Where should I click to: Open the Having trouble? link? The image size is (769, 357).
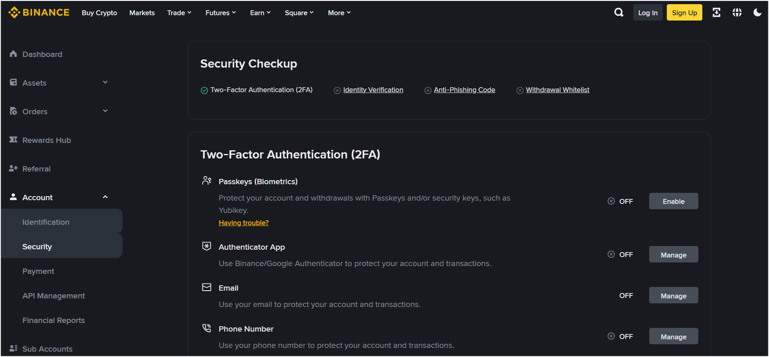[x=243, y=223]
